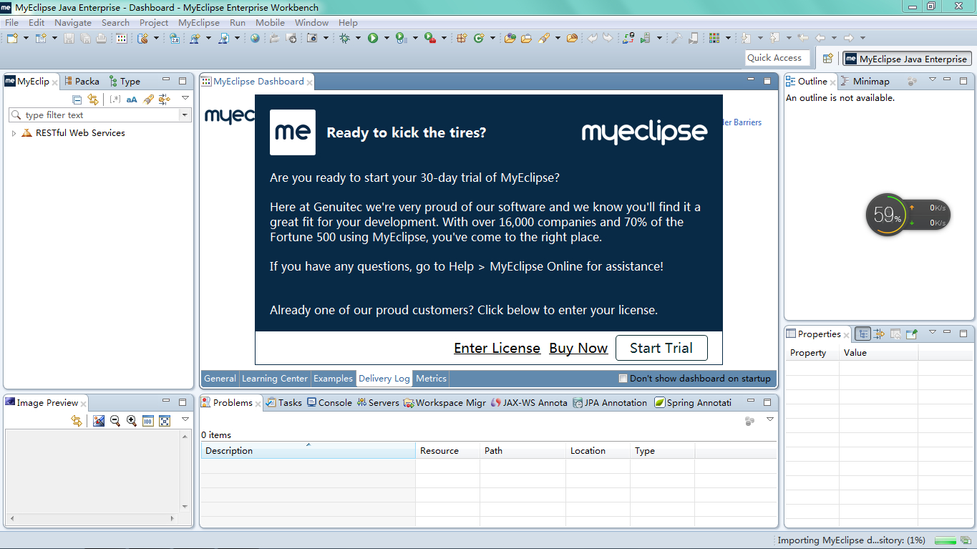Open the web browser globe icon
The image size is (977, 549).
click(x=255, y=38)
